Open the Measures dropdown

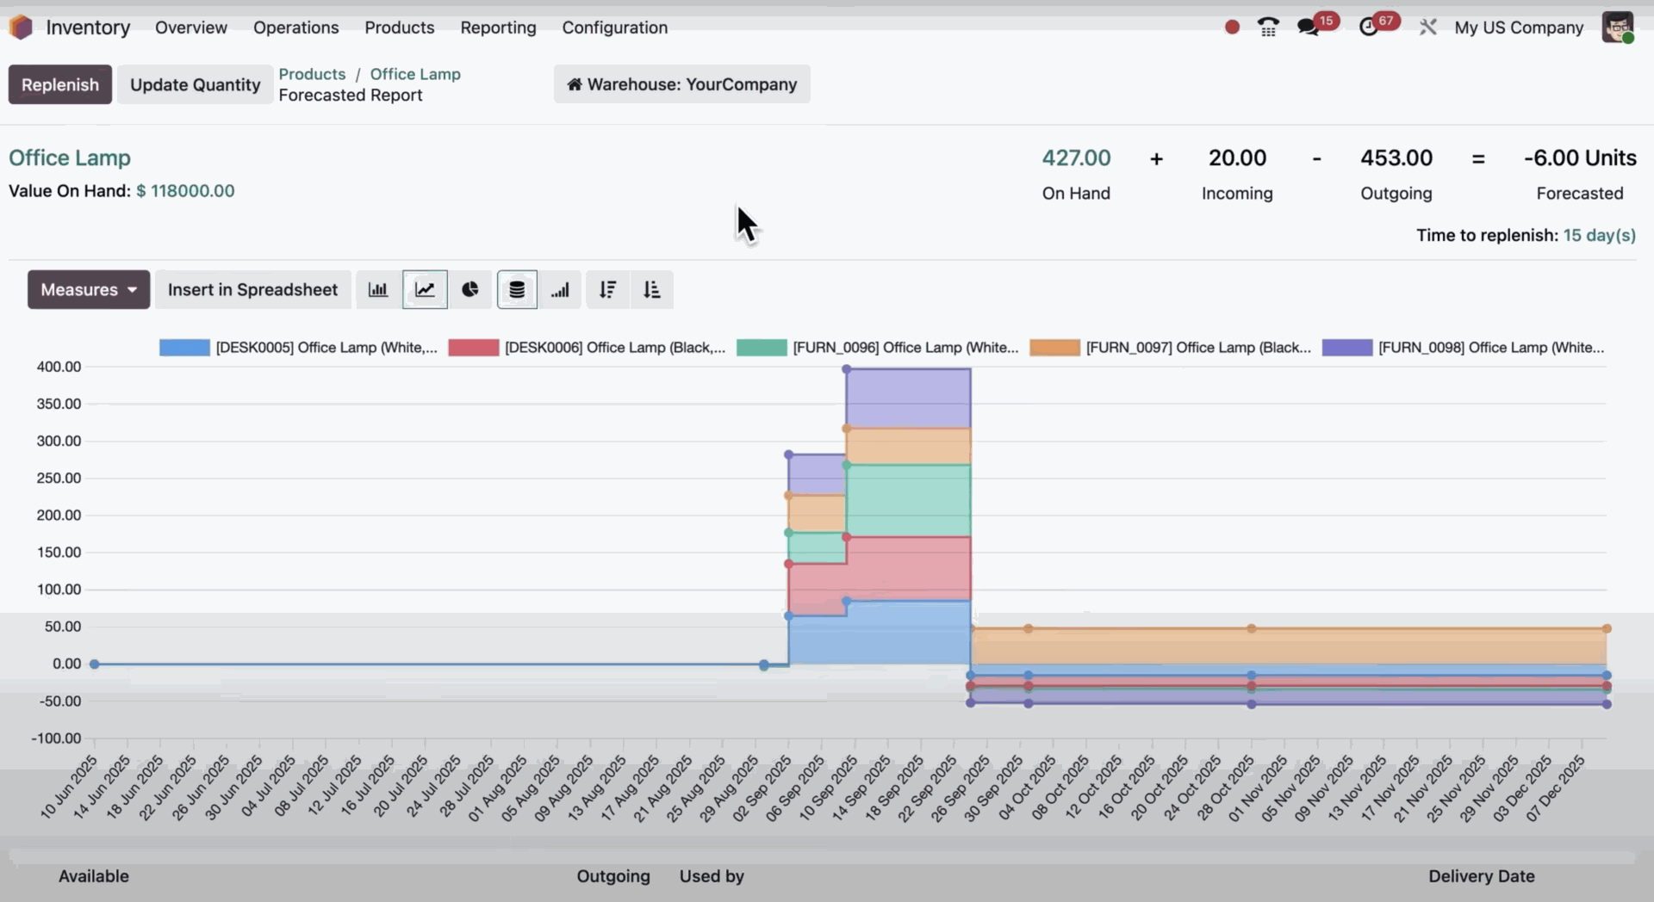point(89,290)
